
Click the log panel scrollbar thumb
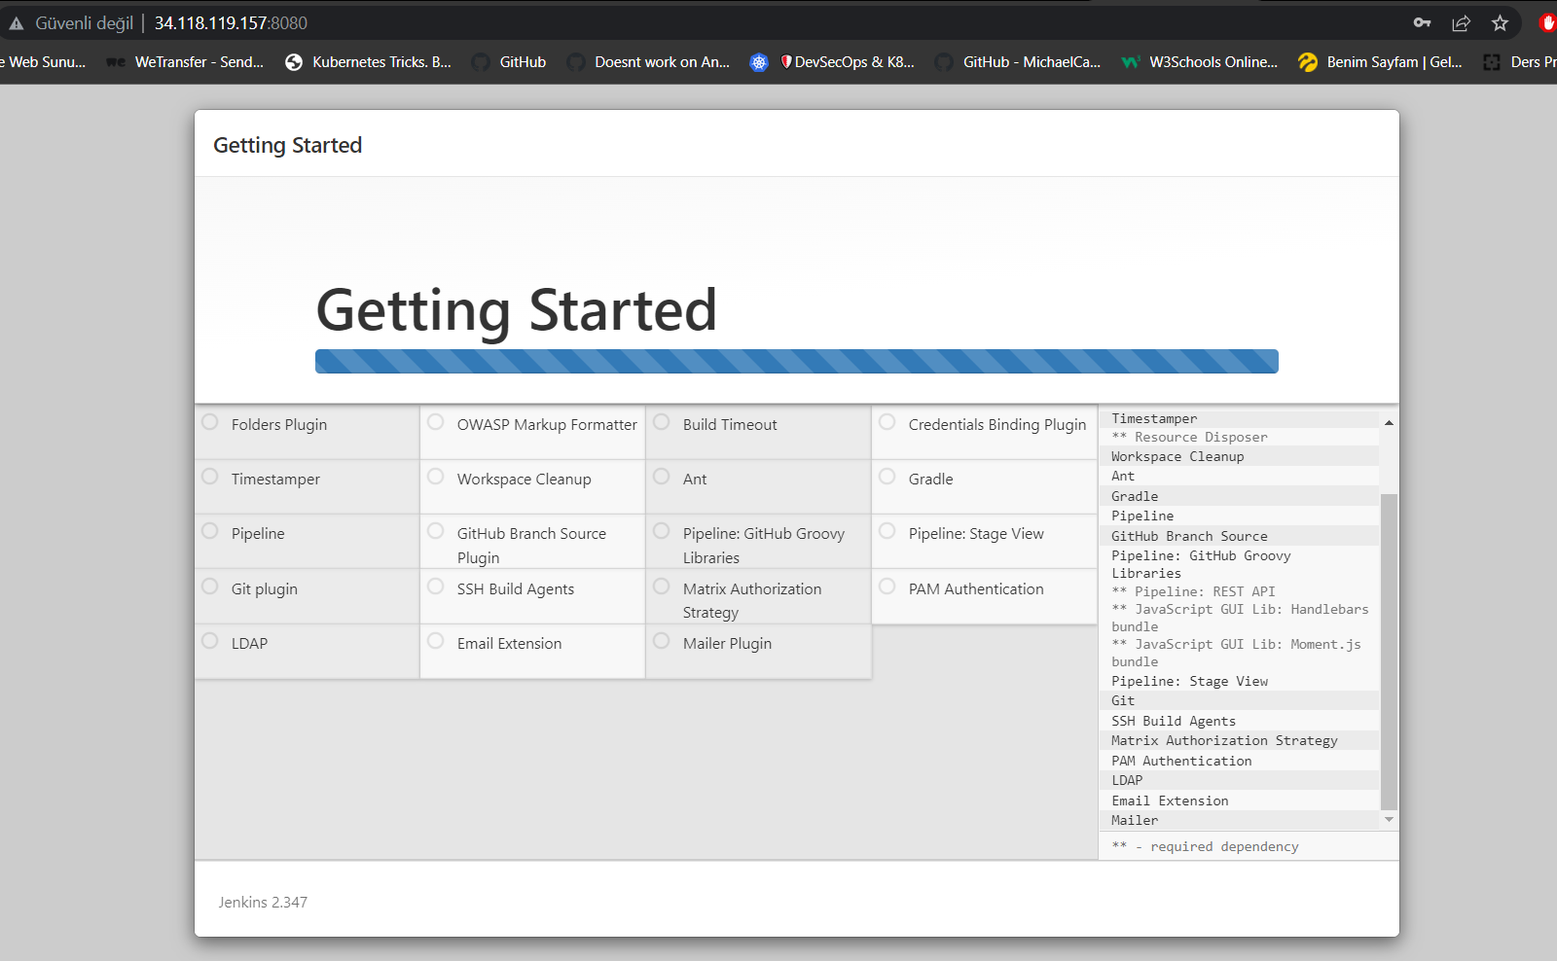click(x=1389, y=651)
